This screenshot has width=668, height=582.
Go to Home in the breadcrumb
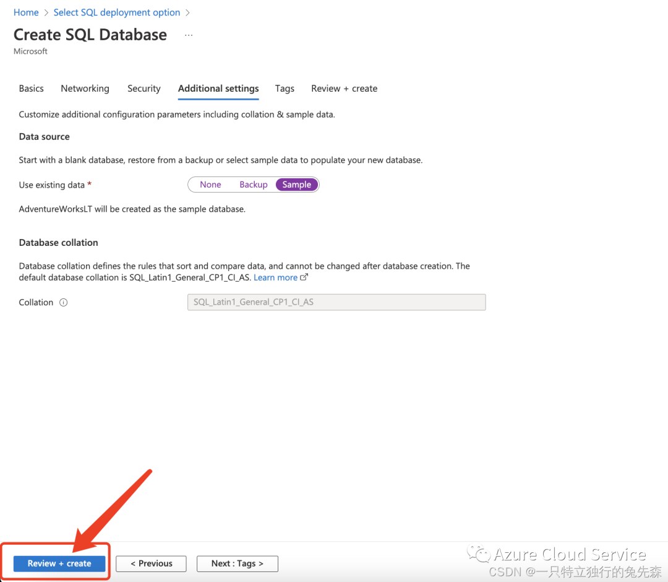(26, 12)
